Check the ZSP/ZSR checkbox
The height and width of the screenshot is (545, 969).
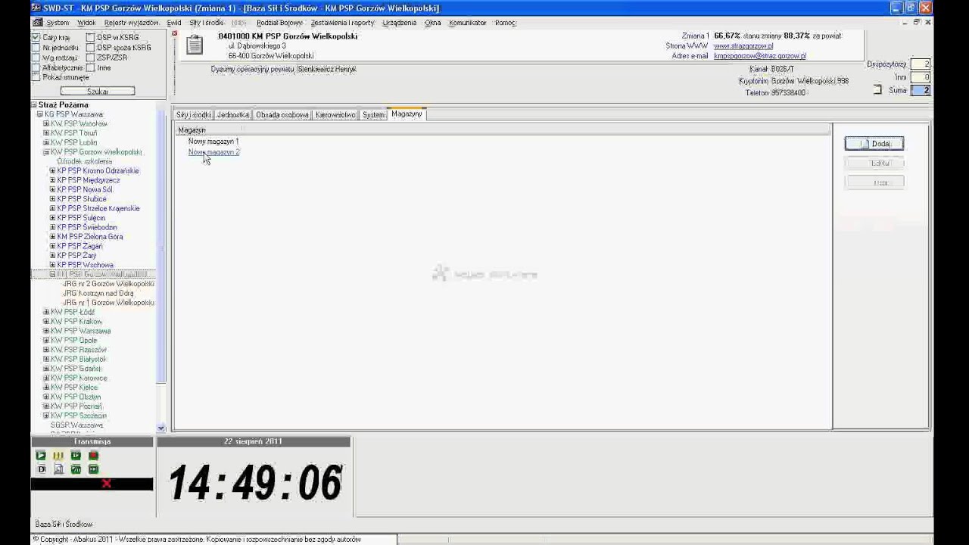pyautogui.click(x=90, y=58)
